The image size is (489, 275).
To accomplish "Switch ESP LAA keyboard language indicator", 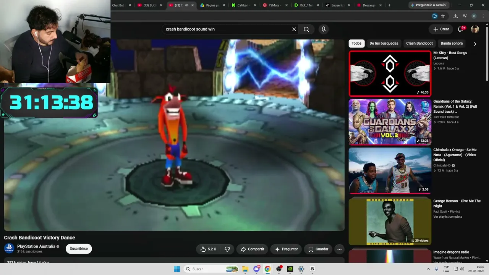I will coord(446,269).
